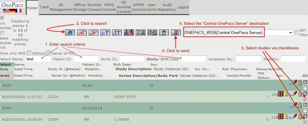The width and height of the screenshot is (308, 125).
Task: Enable the AET Filter checkbox
Action: pyautogui.click(x=296, y=32)
